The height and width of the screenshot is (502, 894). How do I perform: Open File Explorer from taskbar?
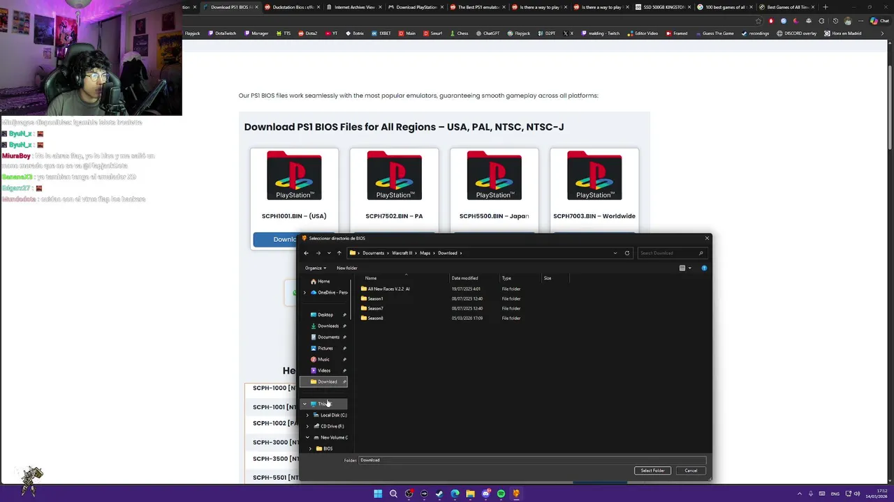pos(470,494)
